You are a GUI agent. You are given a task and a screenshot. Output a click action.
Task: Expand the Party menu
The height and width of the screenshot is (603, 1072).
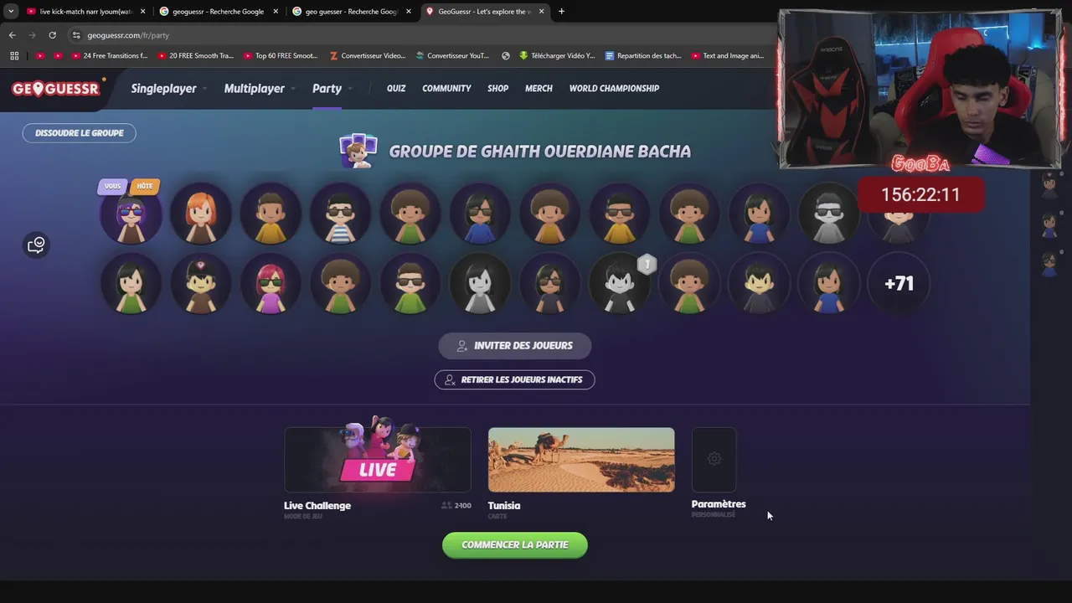coord(332,88)
